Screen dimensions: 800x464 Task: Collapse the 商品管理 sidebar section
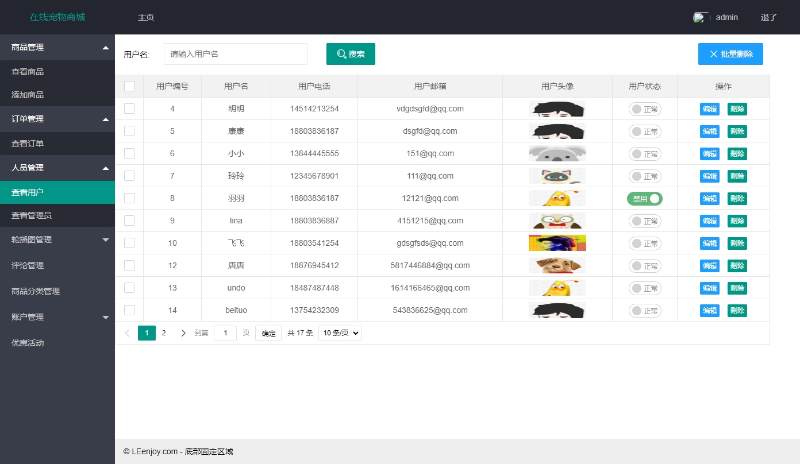(x=57, y=47)
